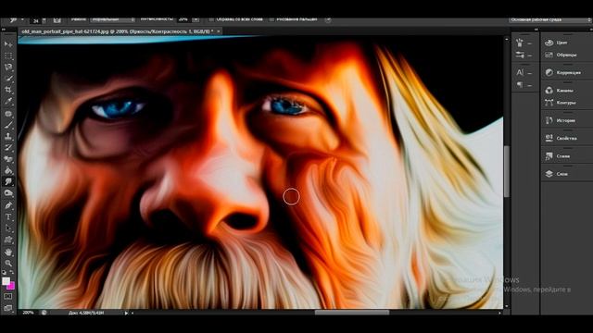This screenshot has height=333, width=593.
Task: Select the Rectangular Marquee tool
Action: (8, 55)
